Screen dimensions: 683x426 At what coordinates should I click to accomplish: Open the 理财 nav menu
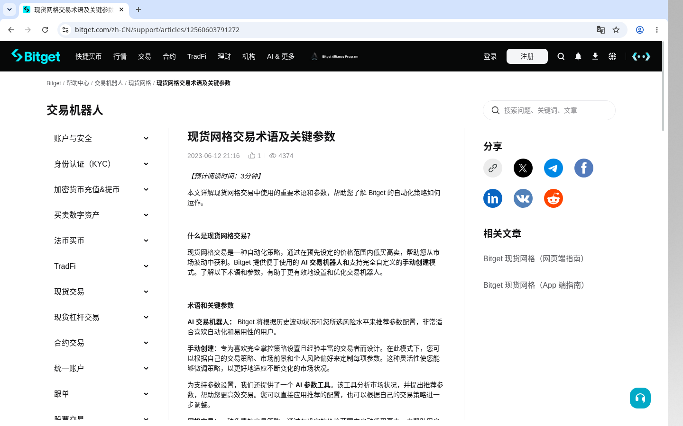tap(224, 56)
